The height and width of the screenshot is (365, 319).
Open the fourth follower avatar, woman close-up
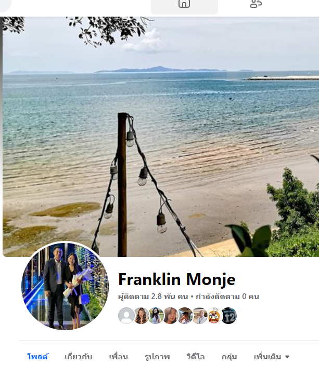[x=171, y=316]
